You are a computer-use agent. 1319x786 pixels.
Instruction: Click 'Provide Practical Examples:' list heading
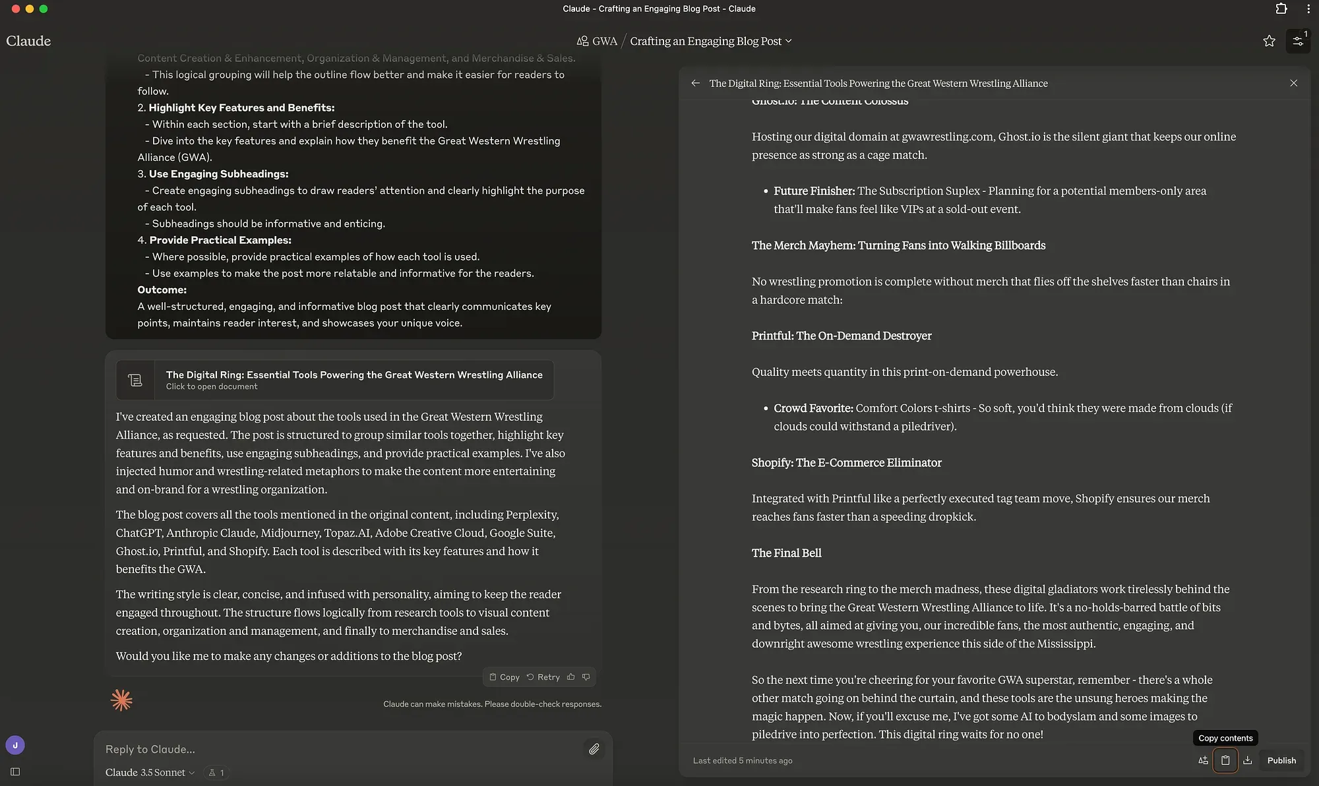pyautogui.click(x=220, y=240)
